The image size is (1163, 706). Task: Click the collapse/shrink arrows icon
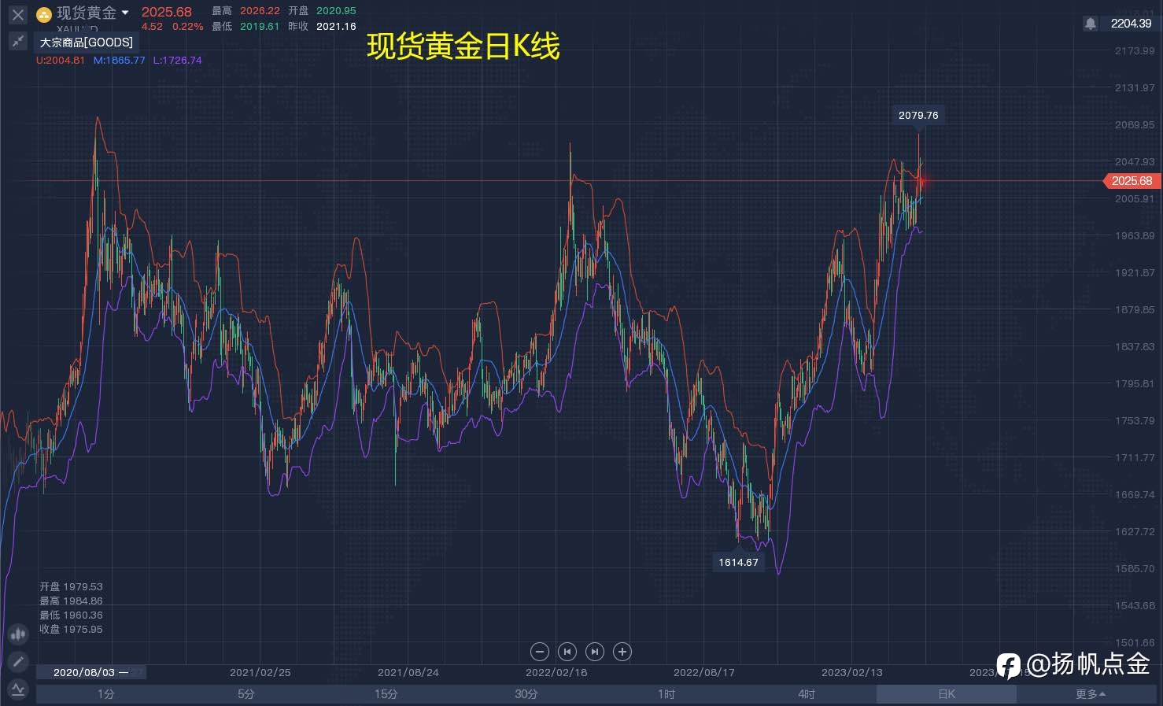tap(17, 41)
